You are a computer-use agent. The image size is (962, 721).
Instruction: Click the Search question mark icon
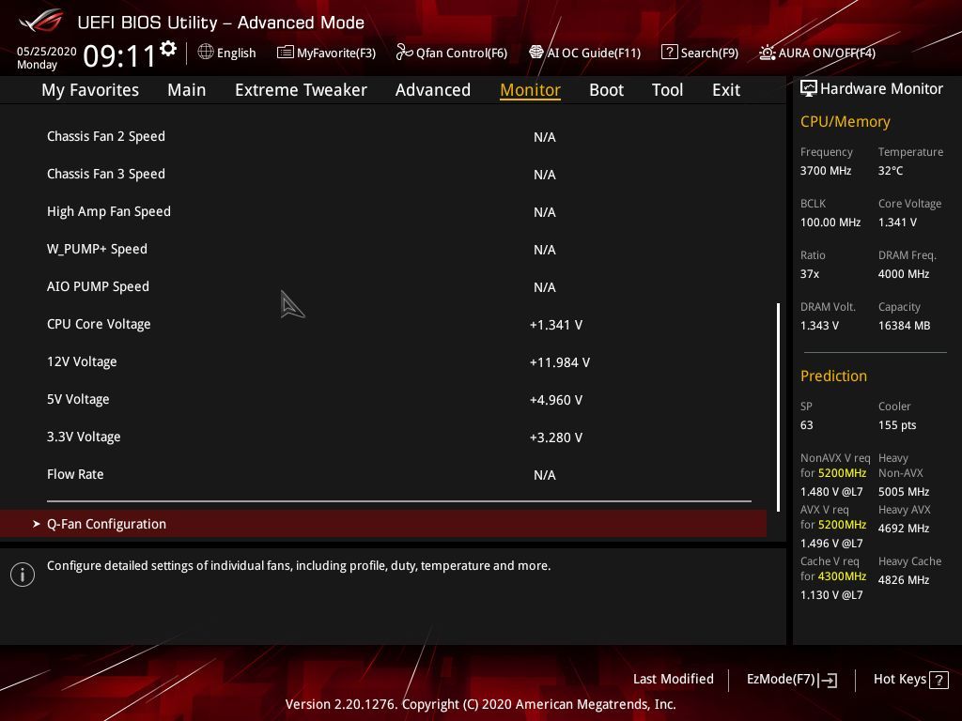click(669, 53)
